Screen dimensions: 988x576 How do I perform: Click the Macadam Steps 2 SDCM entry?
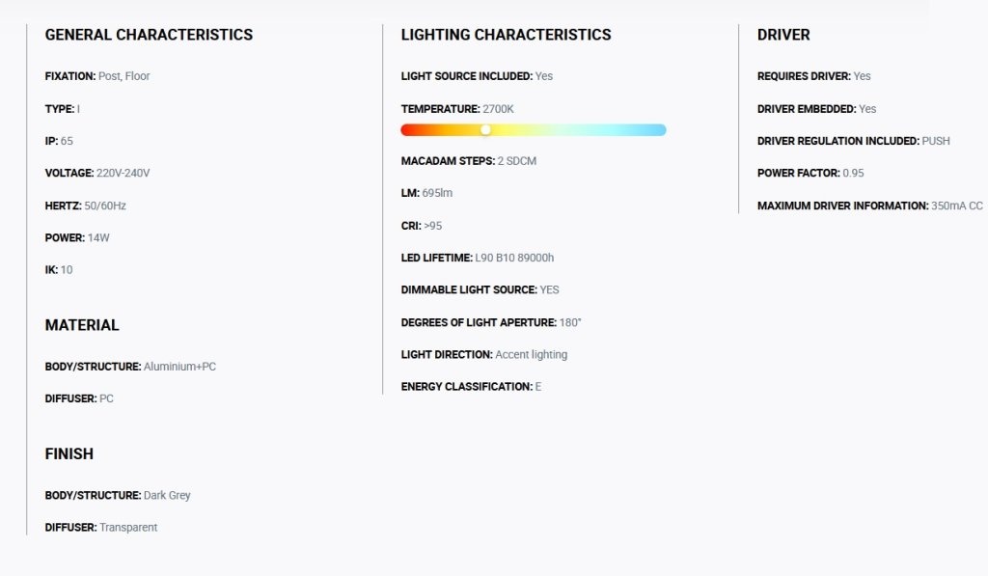[x=469, y=161]
